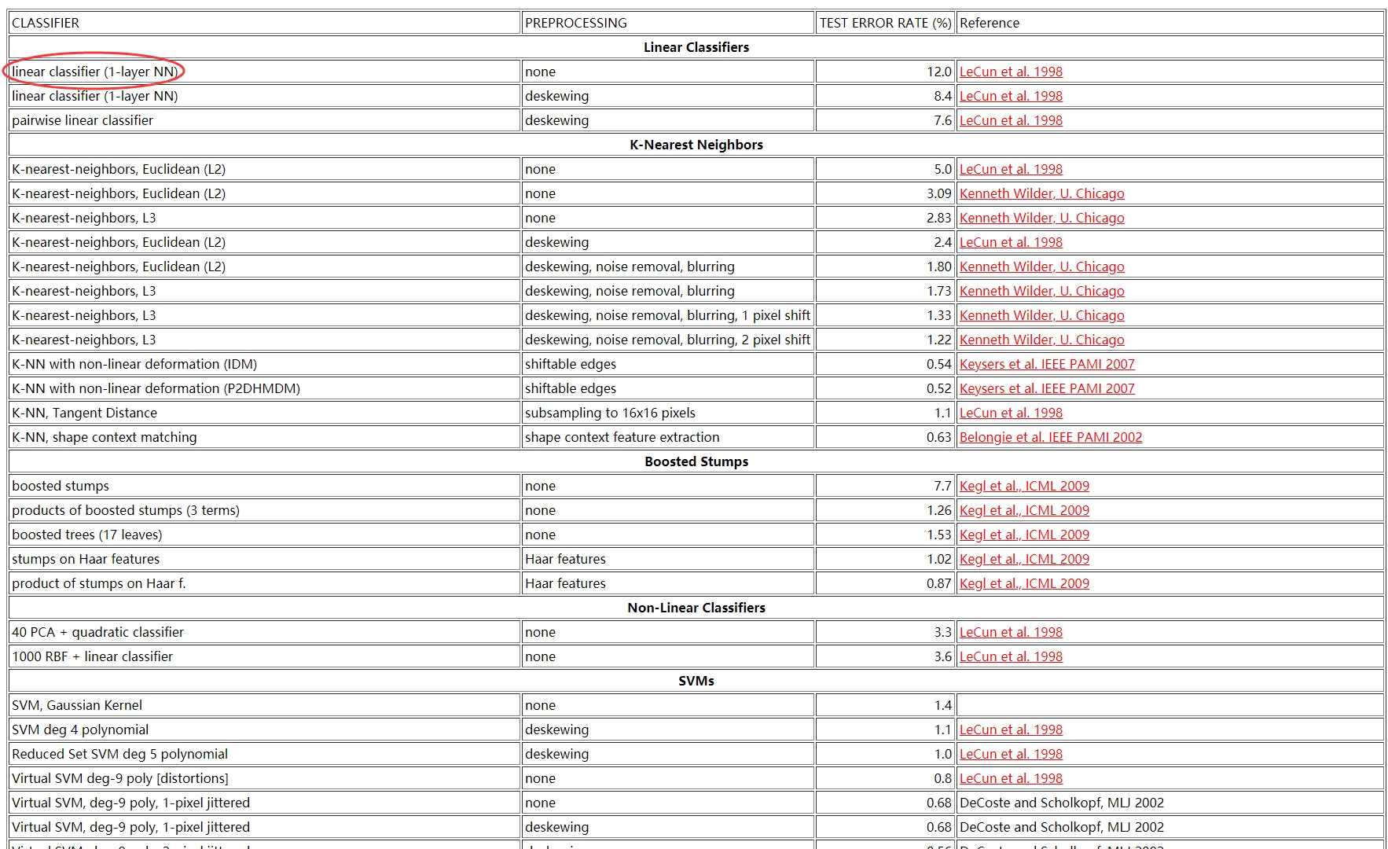Open LeCun link for pairwise linear classifier
Screen dimensions: 1388x849
pos(1010,120)
